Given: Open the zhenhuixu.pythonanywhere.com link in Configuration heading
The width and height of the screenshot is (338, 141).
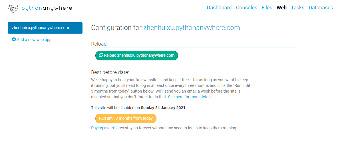Looking at the screenshot, I should [x=192, y=28].
